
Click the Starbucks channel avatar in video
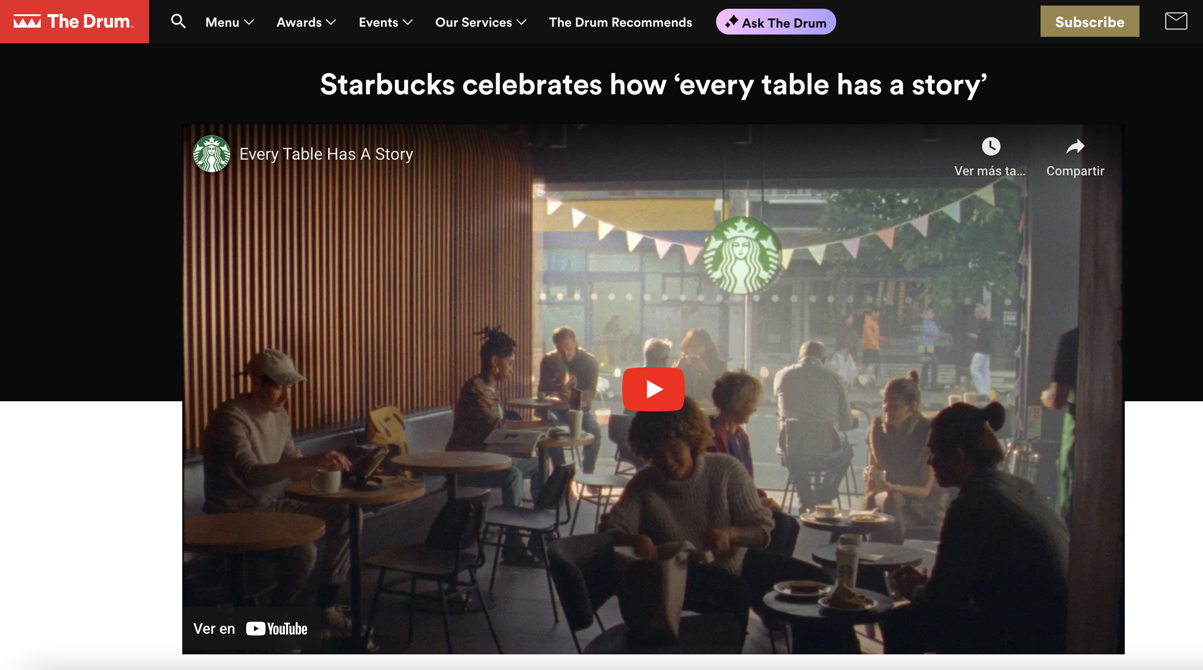click(x=212, y=154)
